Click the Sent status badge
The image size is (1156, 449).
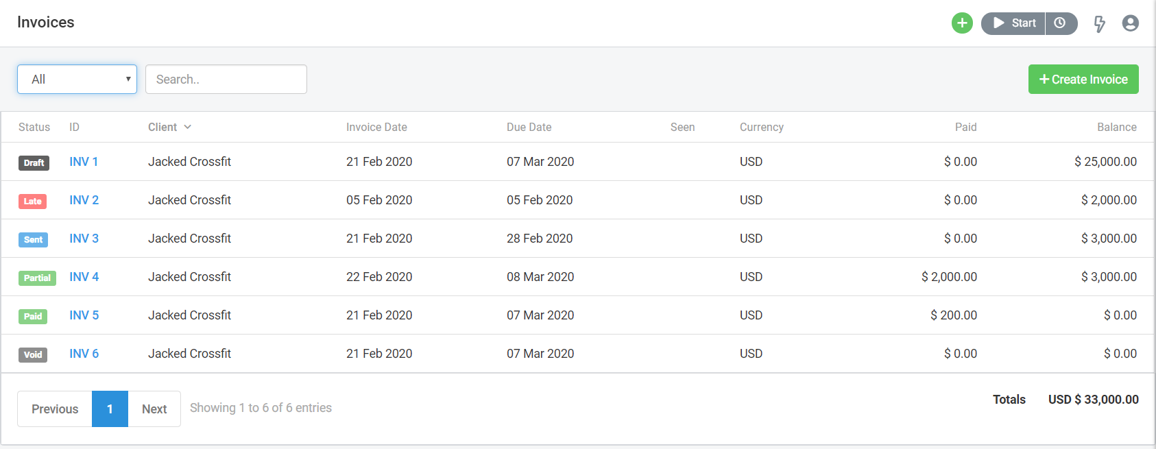(x=33, y=240)
